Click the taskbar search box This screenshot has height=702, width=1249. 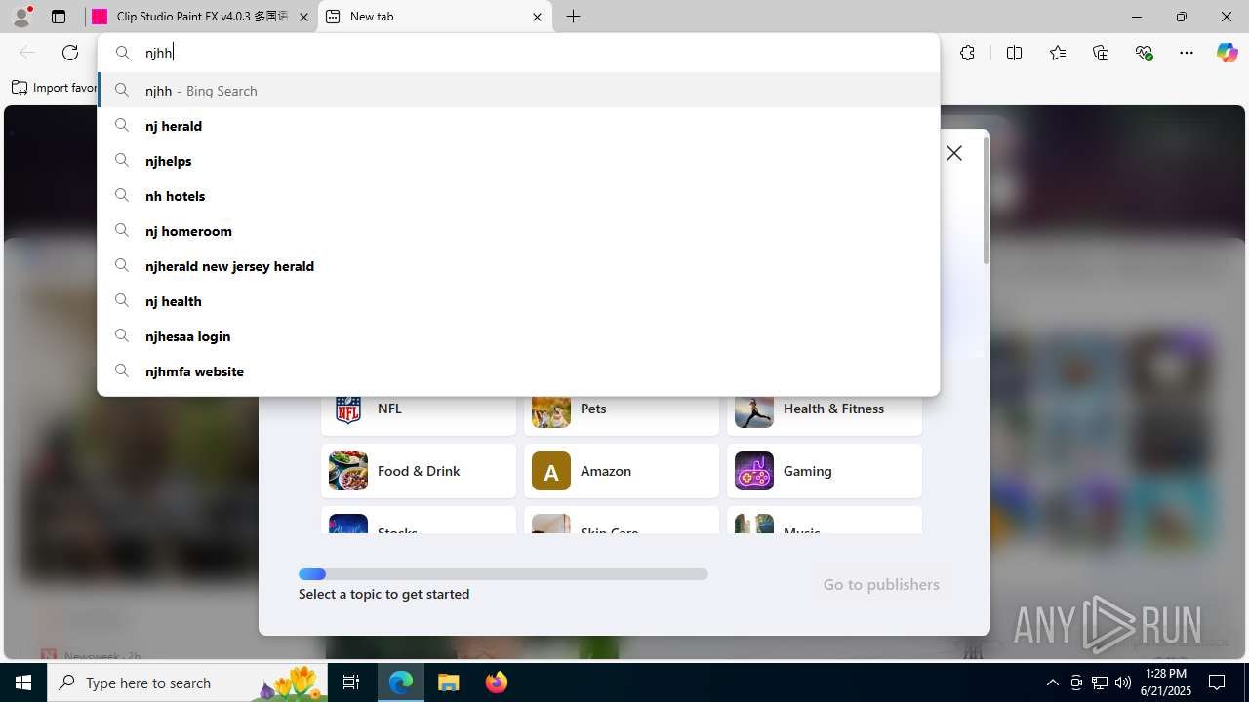pos(187,682)
